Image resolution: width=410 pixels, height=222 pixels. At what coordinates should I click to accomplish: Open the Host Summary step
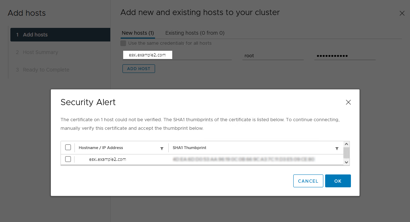[x=40, y=52]
